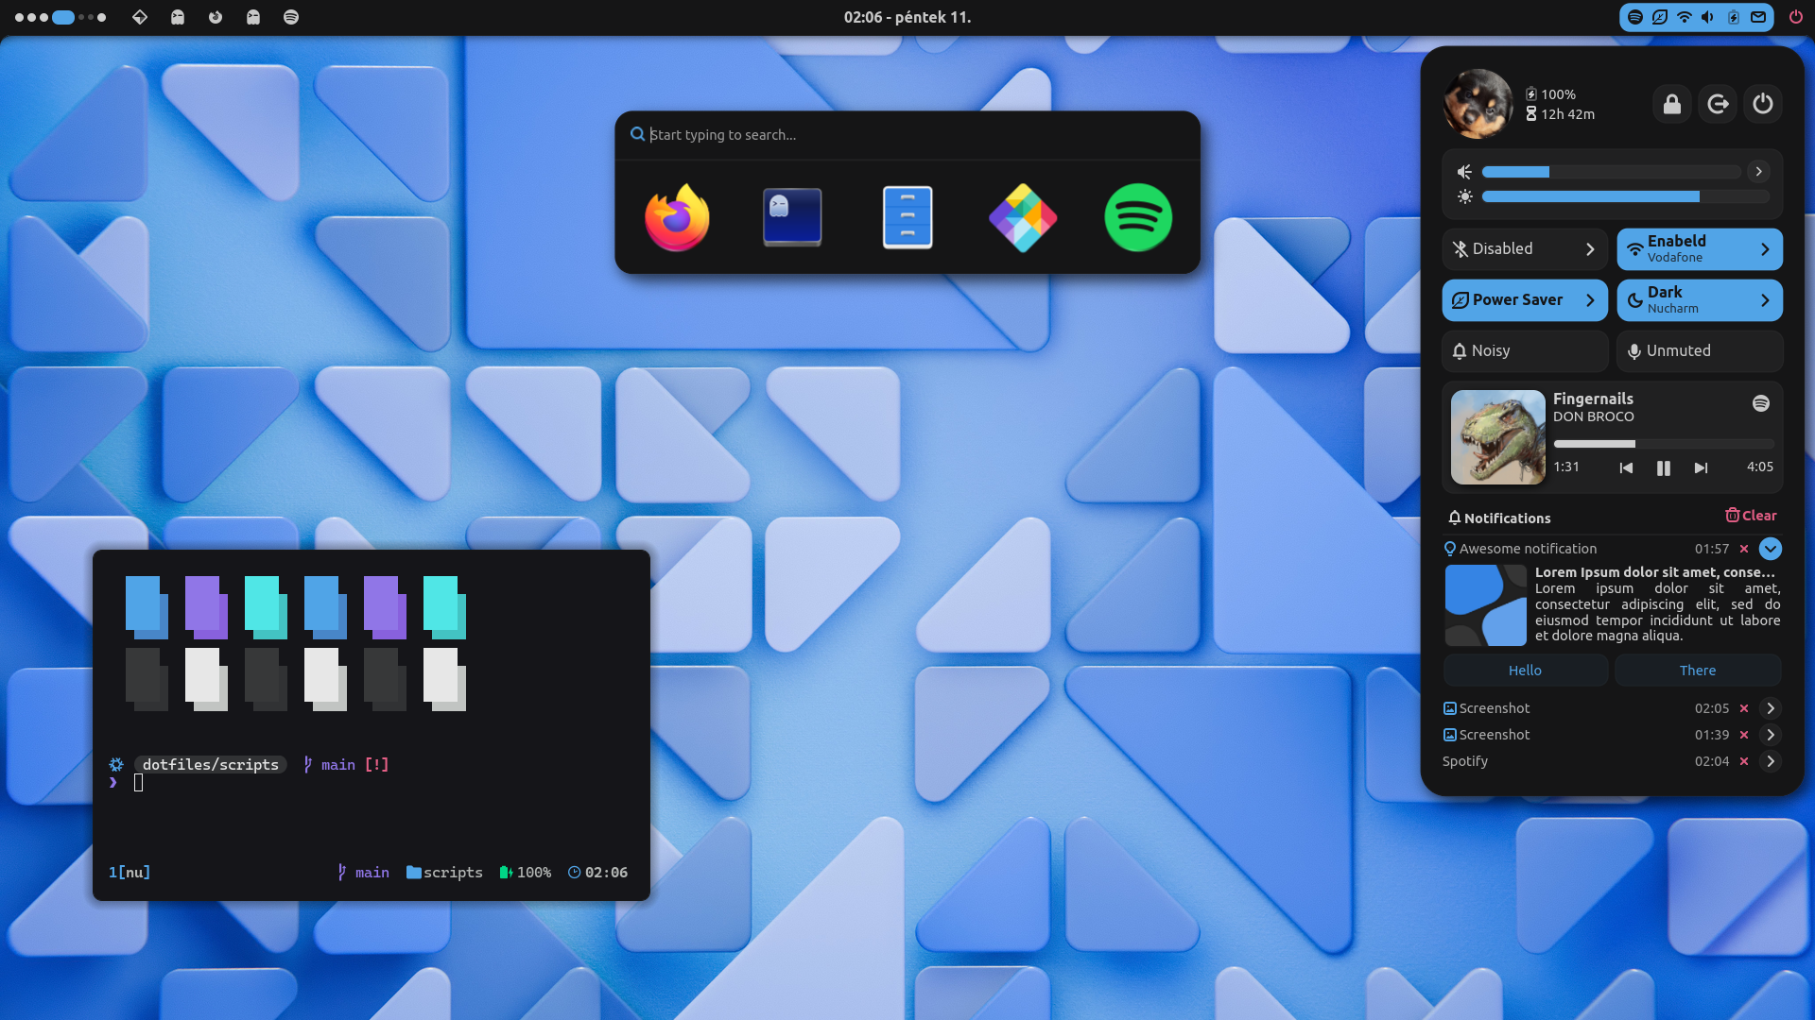The image size is (1815, 1020).
Task: Click the log out icon
Action: coord(1718,104)
